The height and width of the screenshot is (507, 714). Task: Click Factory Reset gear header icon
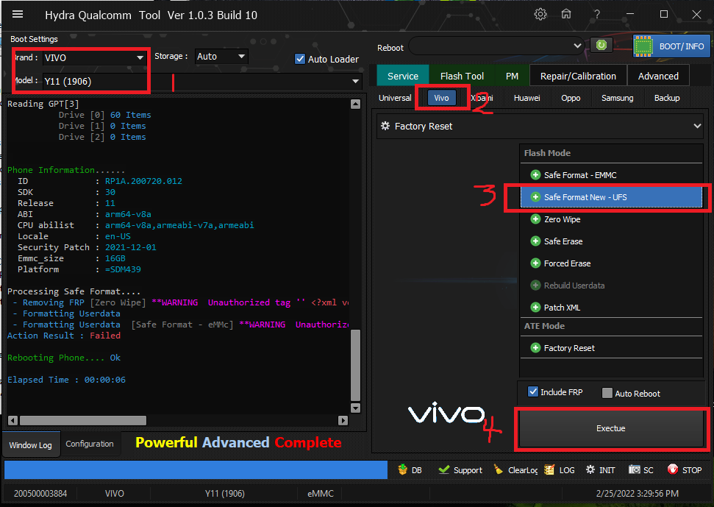click(x=385, y=126)
